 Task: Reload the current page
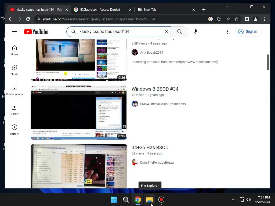pos(28,19)
